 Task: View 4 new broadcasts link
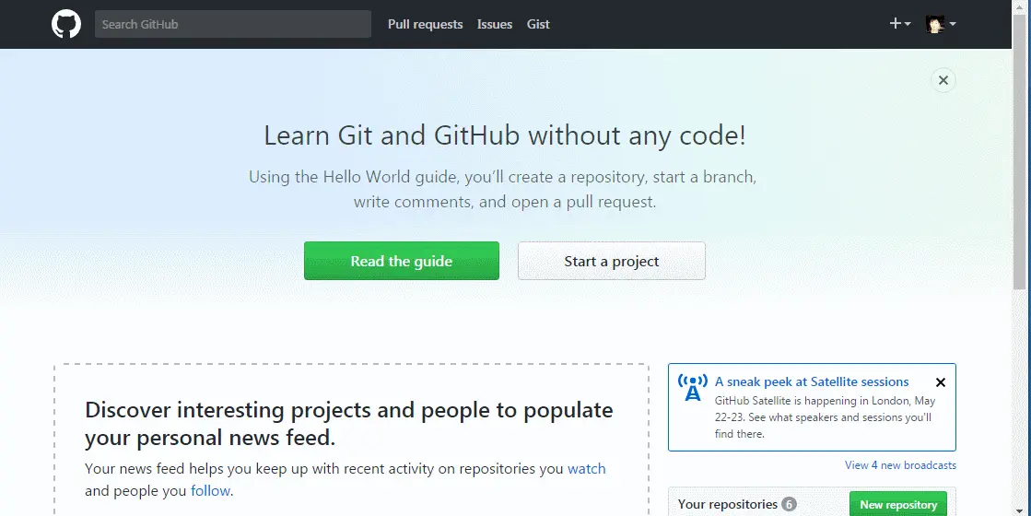[901, 465]
